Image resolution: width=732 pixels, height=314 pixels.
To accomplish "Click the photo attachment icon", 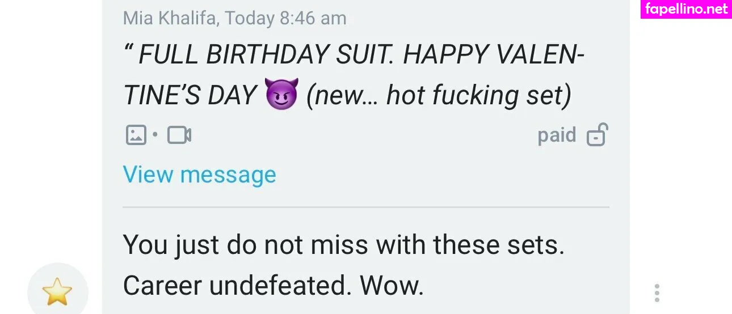I will click(x=136, y=135).
